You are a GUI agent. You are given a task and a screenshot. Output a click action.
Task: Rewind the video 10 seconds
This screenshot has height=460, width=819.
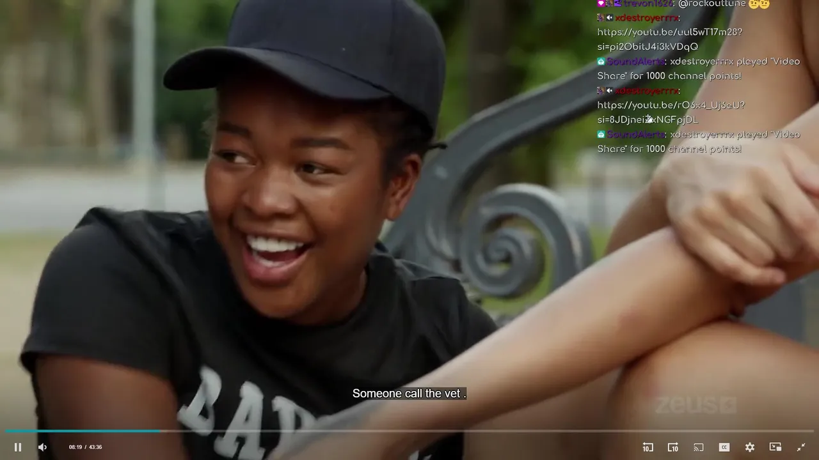tap(648, 447)
